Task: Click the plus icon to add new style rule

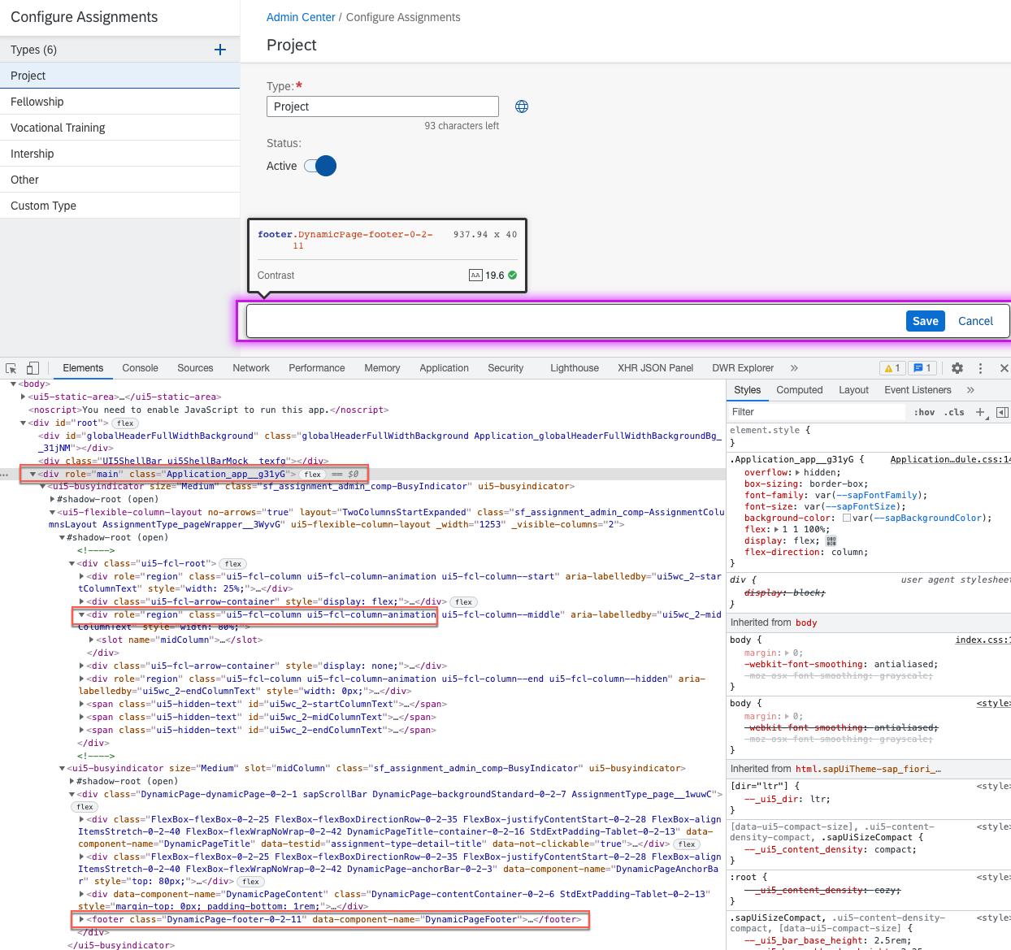Action: pyautogui.click(x=981, y=412)
